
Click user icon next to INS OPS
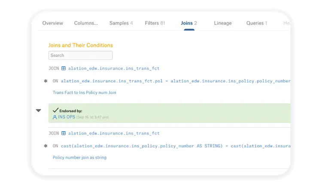point(55,117)
